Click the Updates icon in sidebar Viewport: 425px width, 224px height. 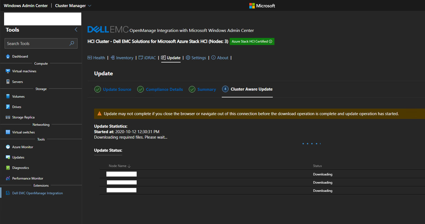(x=8, y=157)
